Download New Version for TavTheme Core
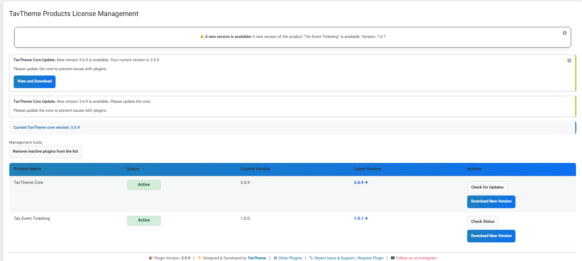Image resolution: width=582 pixels, height=261 pixels. [x=491, y=201]
